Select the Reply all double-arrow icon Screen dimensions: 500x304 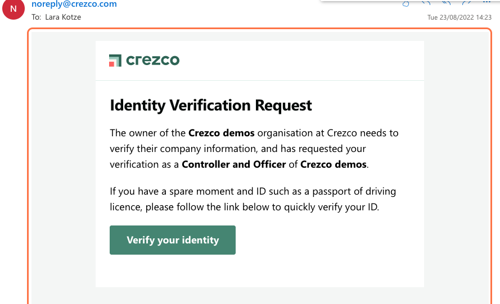point(446,3)
